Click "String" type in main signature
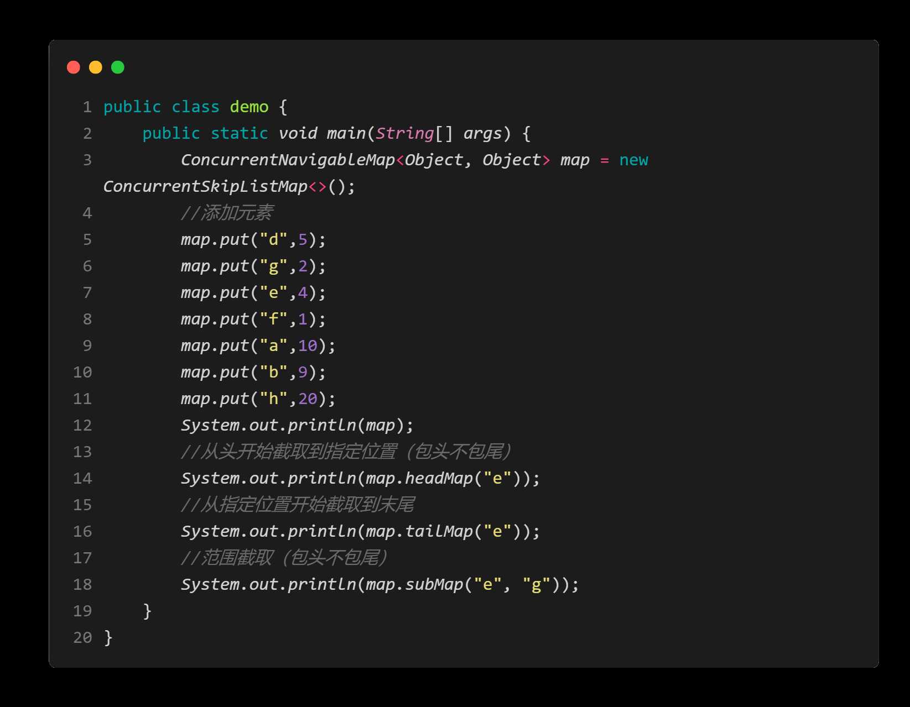This screenshot has height=707, width=910. pos(405,133)
